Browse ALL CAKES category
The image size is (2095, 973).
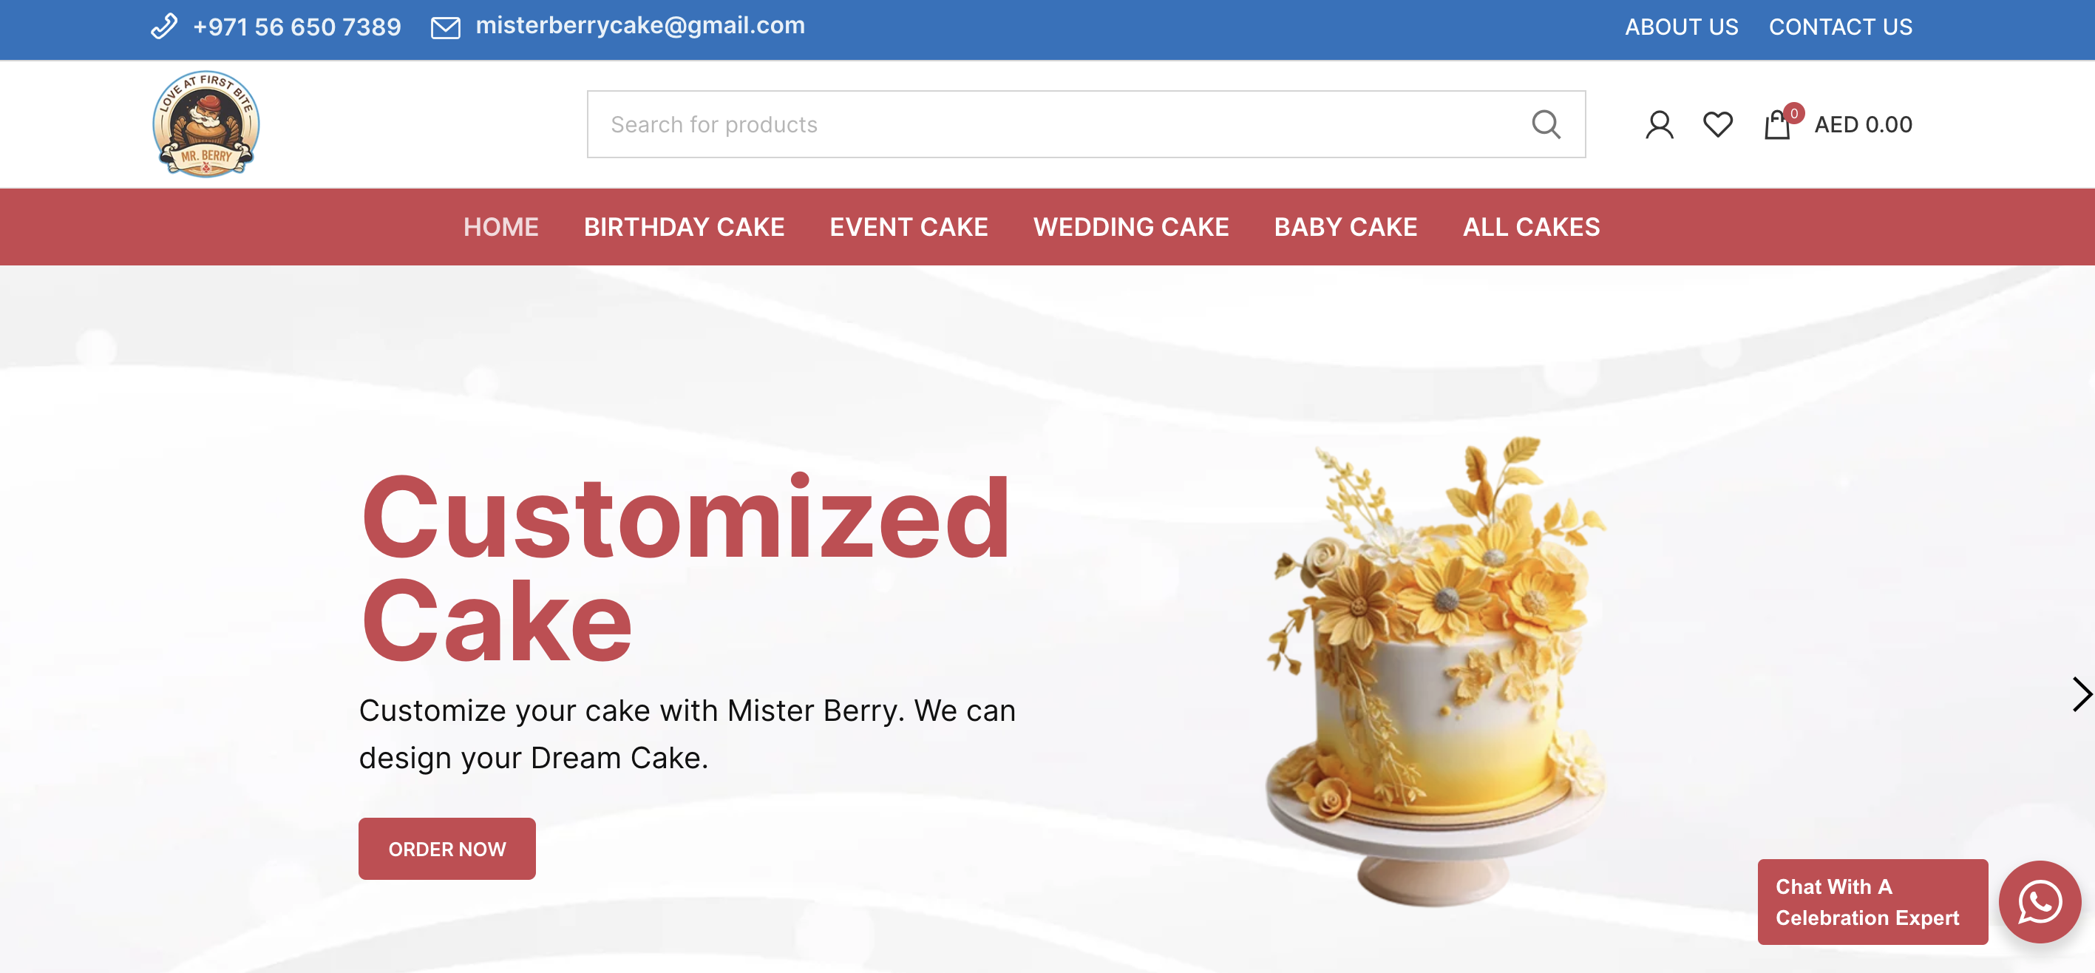pos(1530,227)
